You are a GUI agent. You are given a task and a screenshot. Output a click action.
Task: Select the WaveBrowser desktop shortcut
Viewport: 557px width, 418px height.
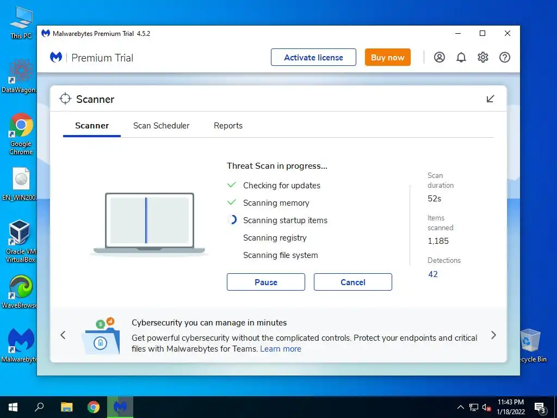click(x=19, y=292)
